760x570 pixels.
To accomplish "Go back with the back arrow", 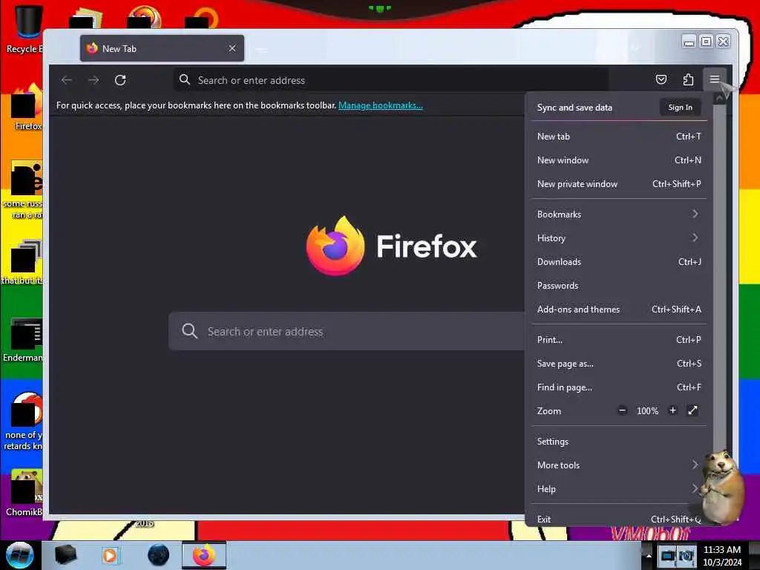I will click(67, 80).
